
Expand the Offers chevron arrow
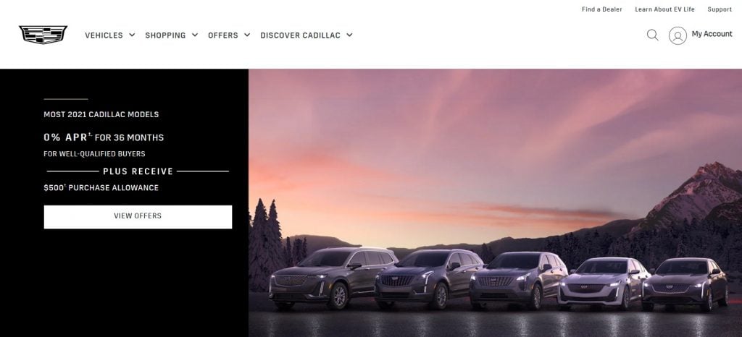247,35
